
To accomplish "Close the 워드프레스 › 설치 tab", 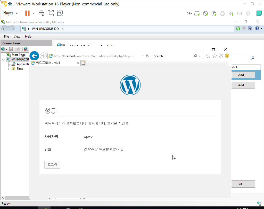I will pos(78,63).
